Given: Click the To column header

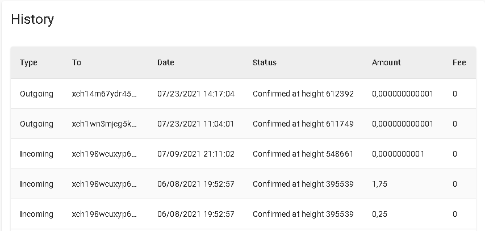Looking at the screenshot, I should pos(77,62).
